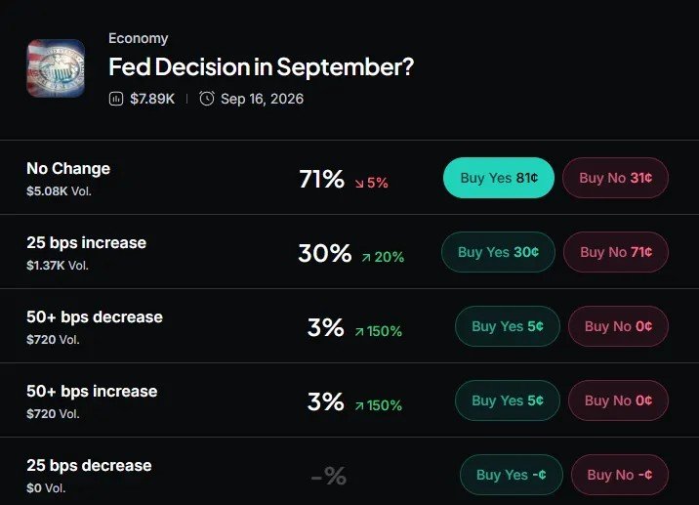This screenshot has width=699, height=505.
Task: Buy Yes on 25 bps decrease
Action: (x=512, y=475)
